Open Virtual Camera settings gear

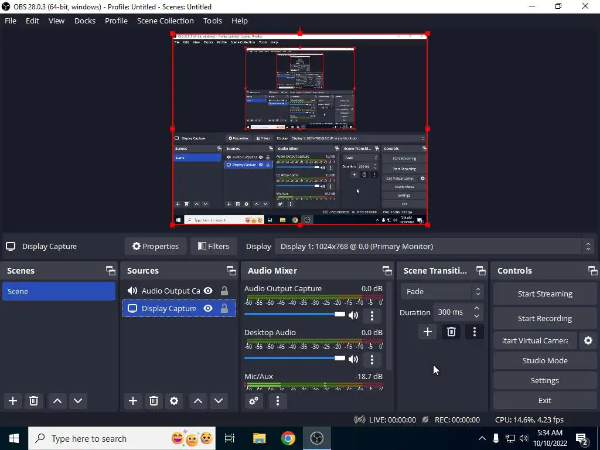coord(588,340)
